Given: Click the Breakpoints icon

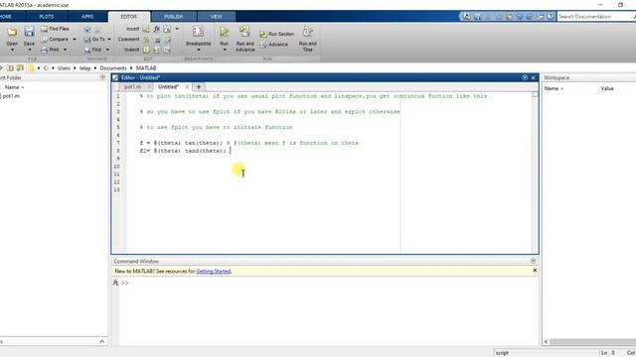Looking at the screenshot, I should coord(198,32).
